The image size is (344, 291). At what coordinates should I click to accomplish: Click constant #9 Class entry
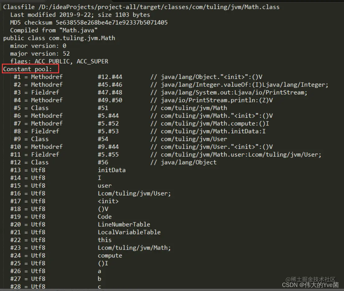pos(120,139)
